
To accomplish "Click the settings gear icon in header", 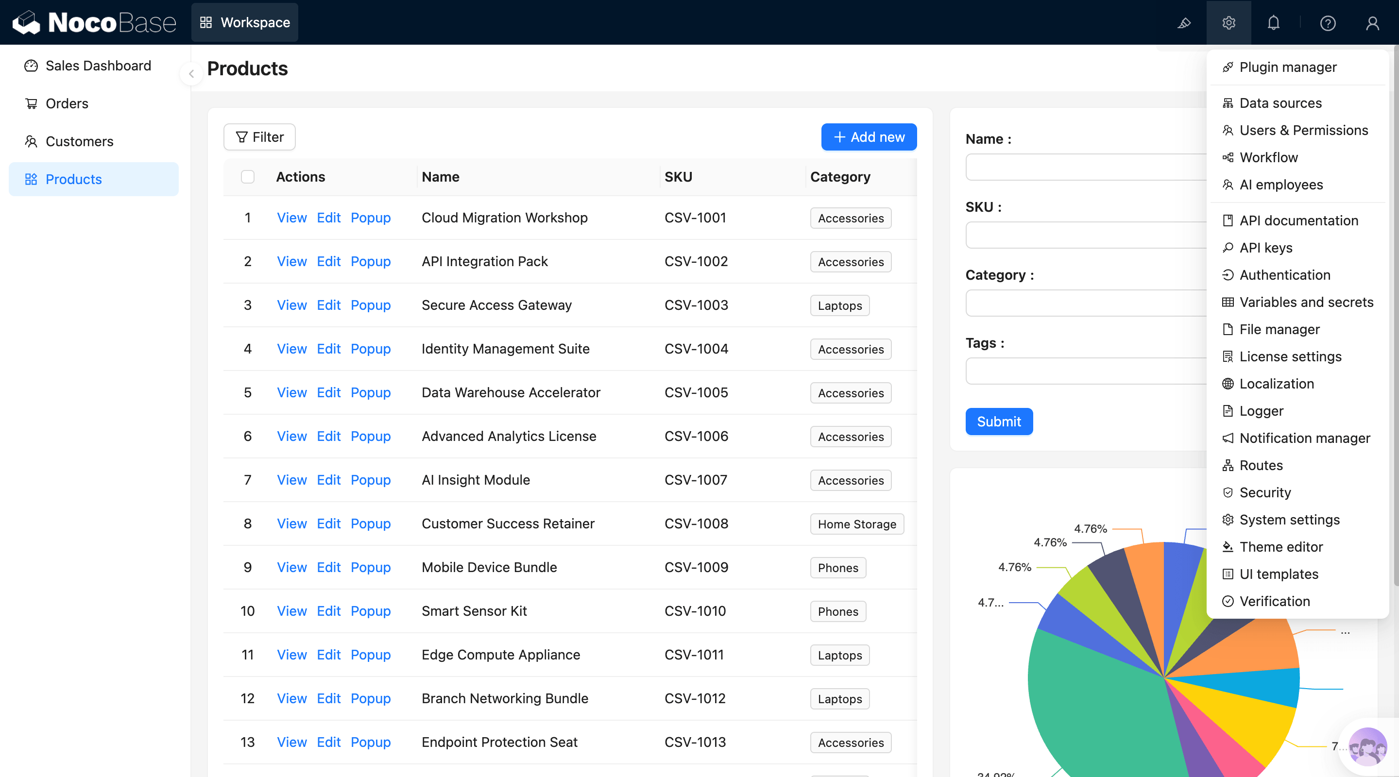I will (x=1228, y=23).
